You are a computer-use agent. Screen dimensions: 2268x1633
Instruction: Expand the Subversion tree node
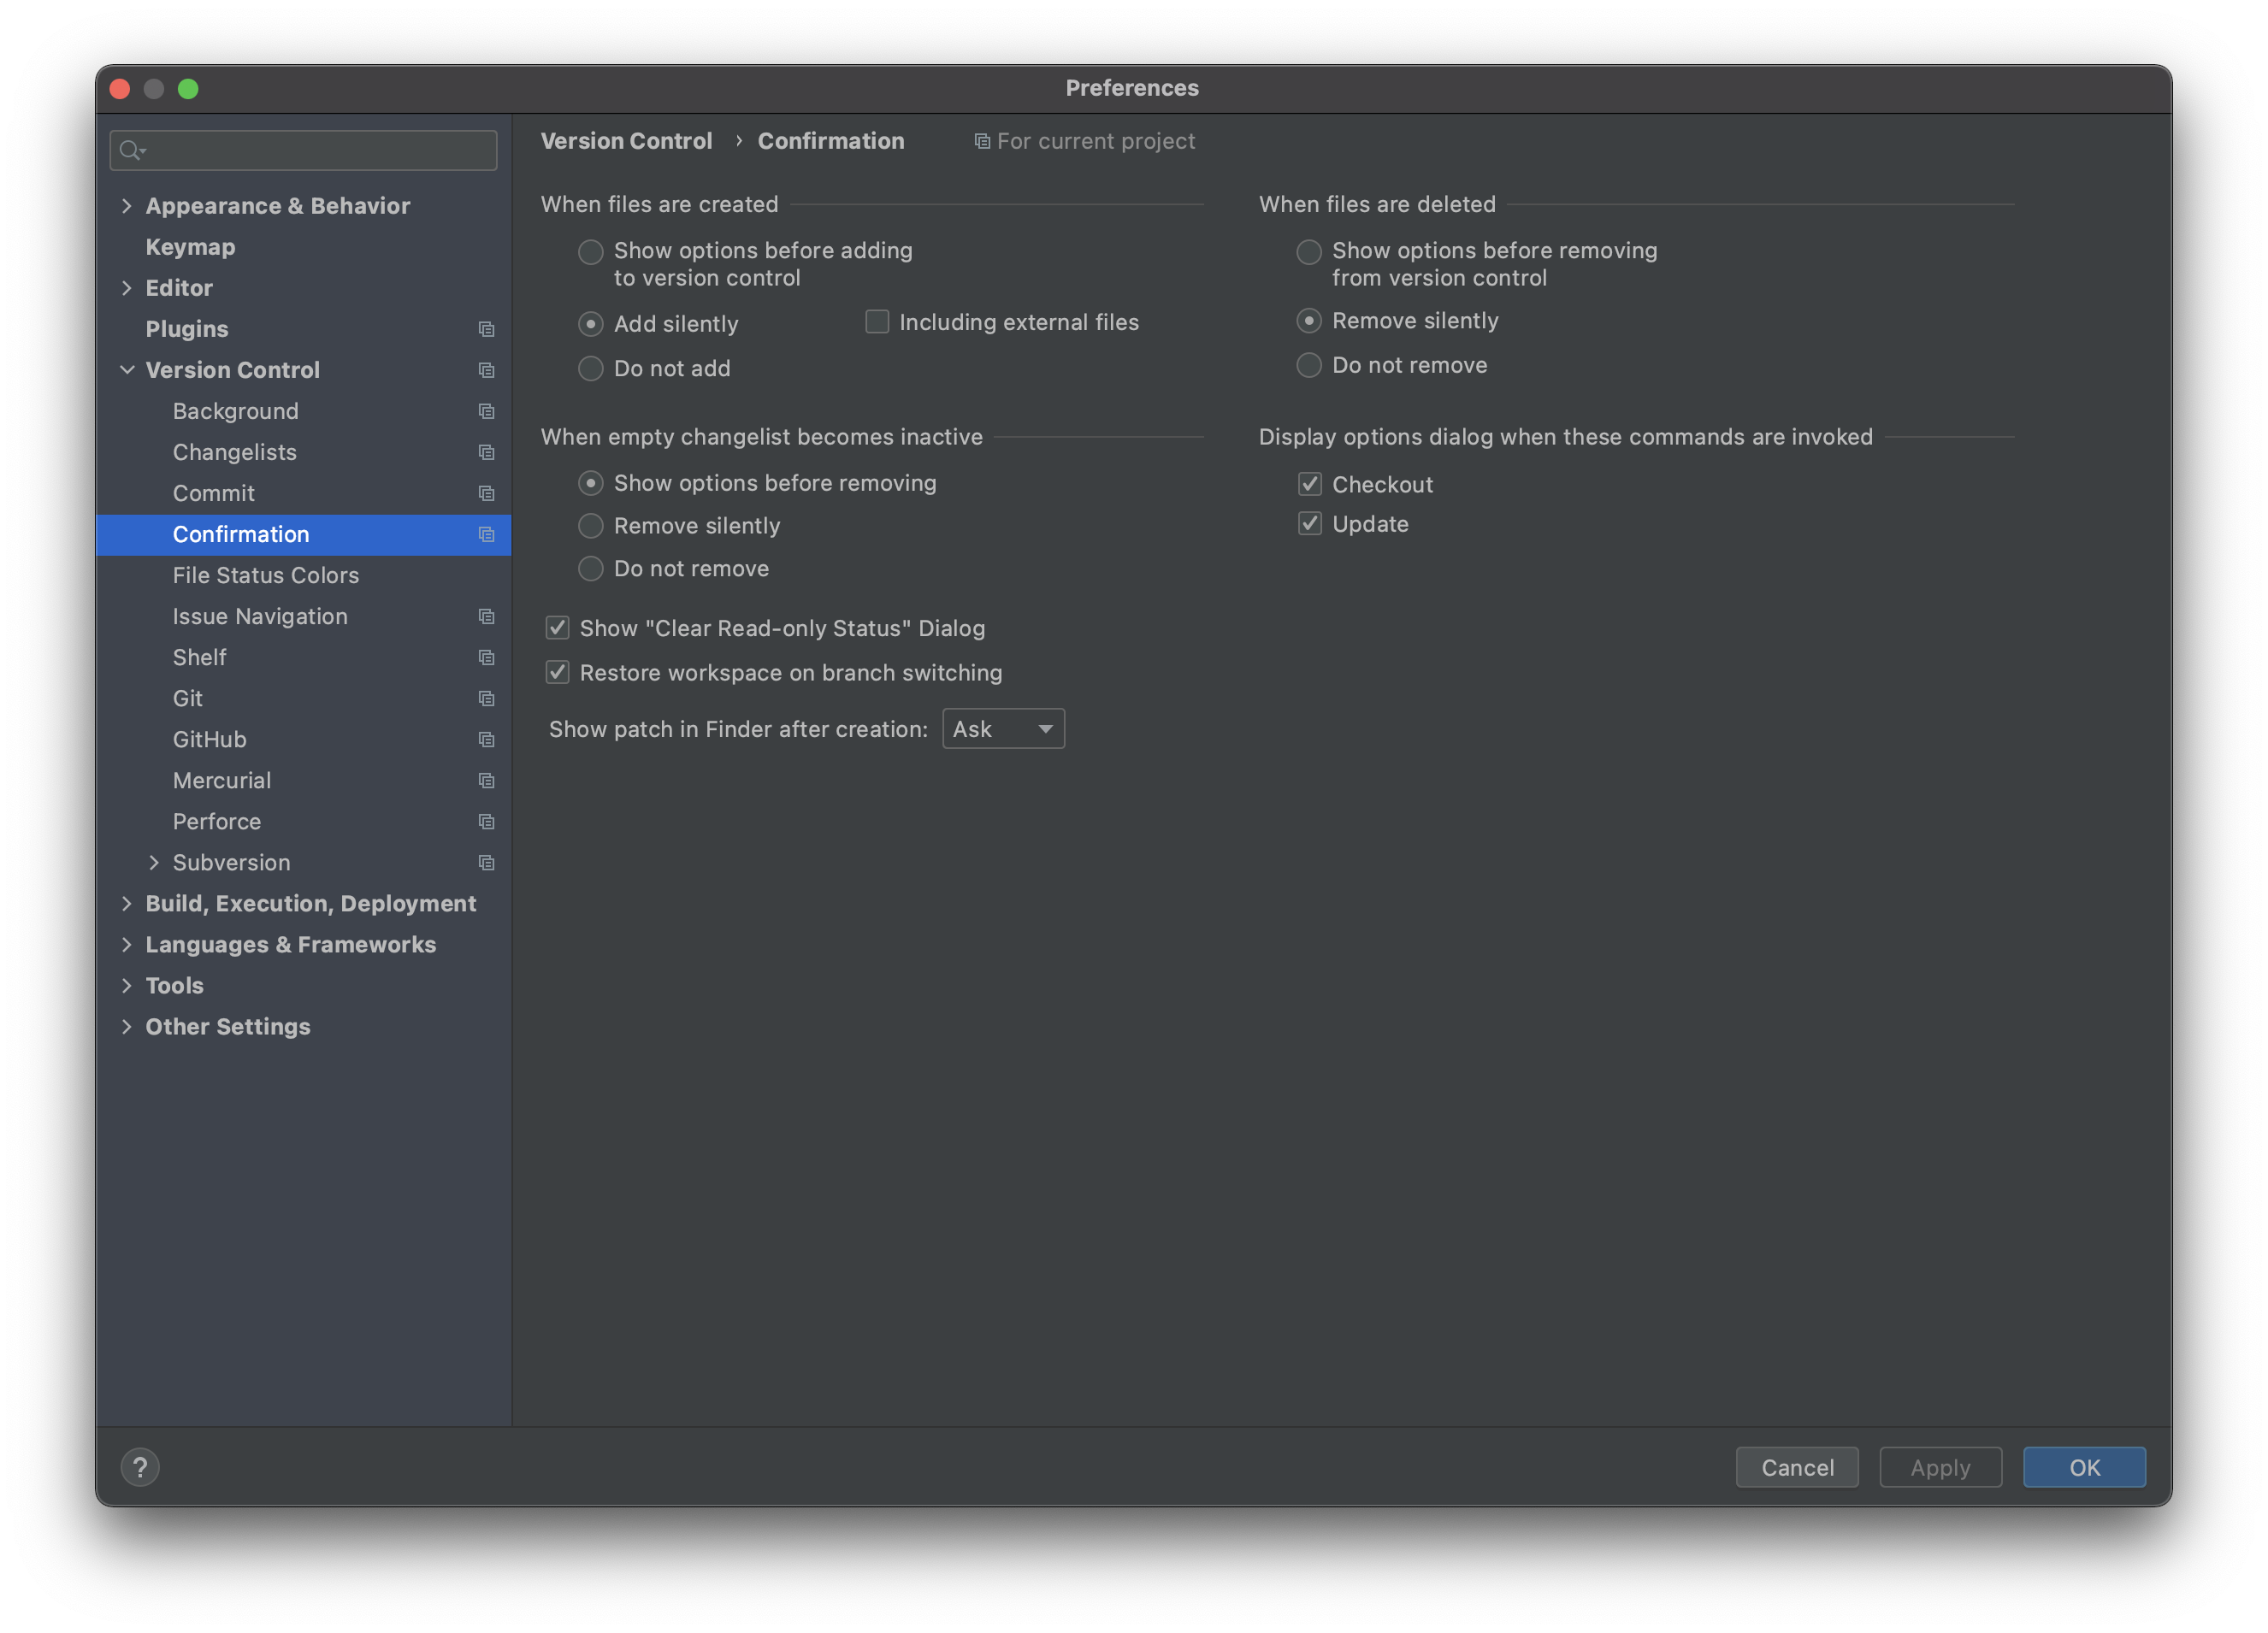(x=154, y=862)
